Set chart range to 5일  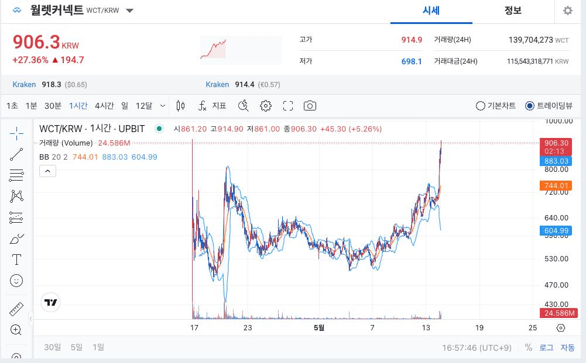[x=77, y=347]
